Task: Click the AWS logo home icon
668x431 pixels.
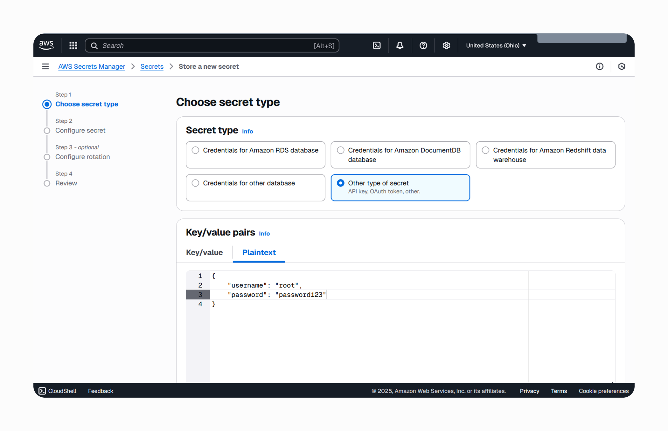Action: pyautogui.click(x=46, y=45)
